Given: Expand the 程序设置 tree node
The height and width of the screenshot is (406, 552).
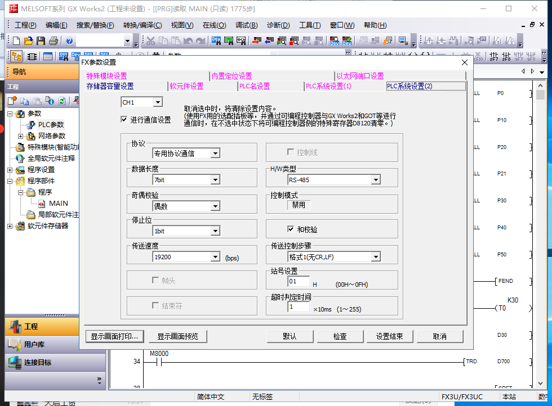Looking at the screenshot, I should pyautogui.click(x=10, y=170).
